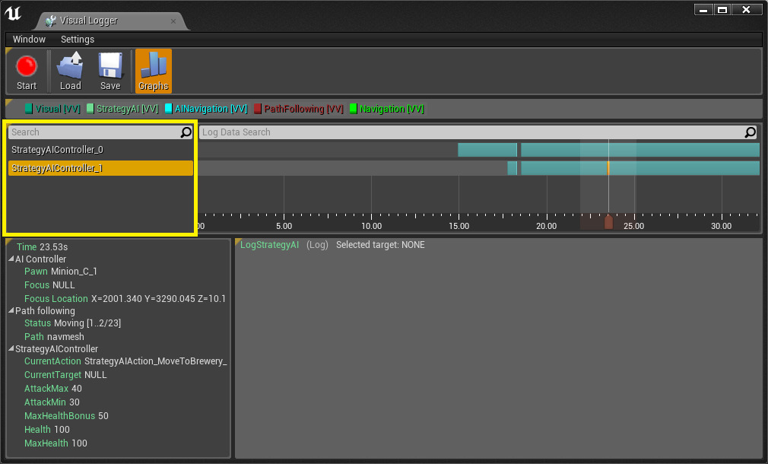Viewport: 768px width, 464px height.
Task: Close the Visual Logger window
Action: tap(747, 10)
